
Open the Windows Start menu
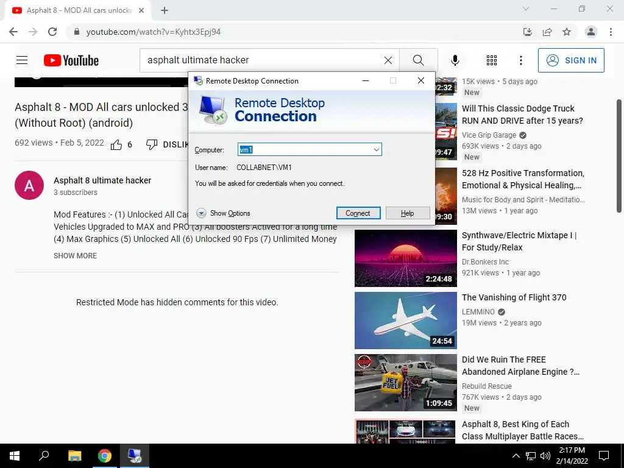point(15,456)
